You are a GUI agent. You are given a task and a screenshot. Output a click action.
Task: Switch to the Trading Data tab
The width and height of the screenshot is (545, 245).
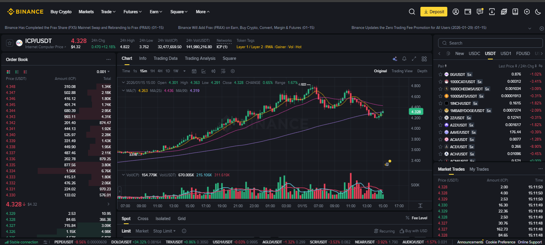coord(165,58)
